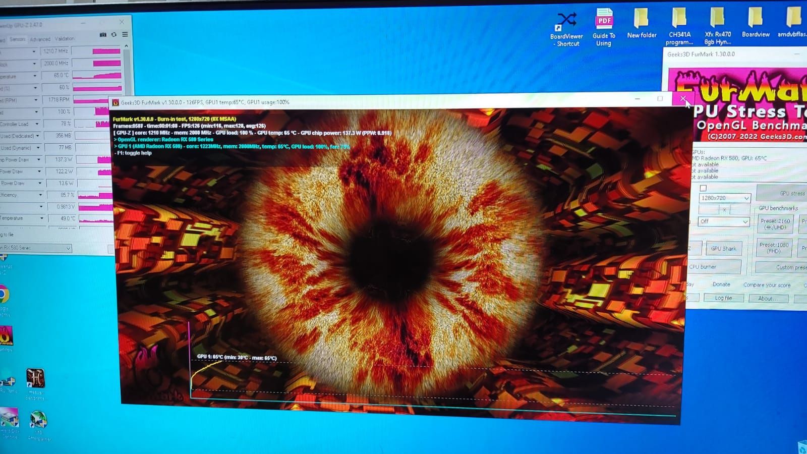Open MSI Afterburner desktop shortcut

point(38,426)
